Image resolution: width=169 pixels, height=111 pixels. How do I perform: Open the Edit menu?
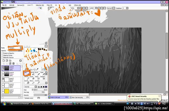click(12, 5)
